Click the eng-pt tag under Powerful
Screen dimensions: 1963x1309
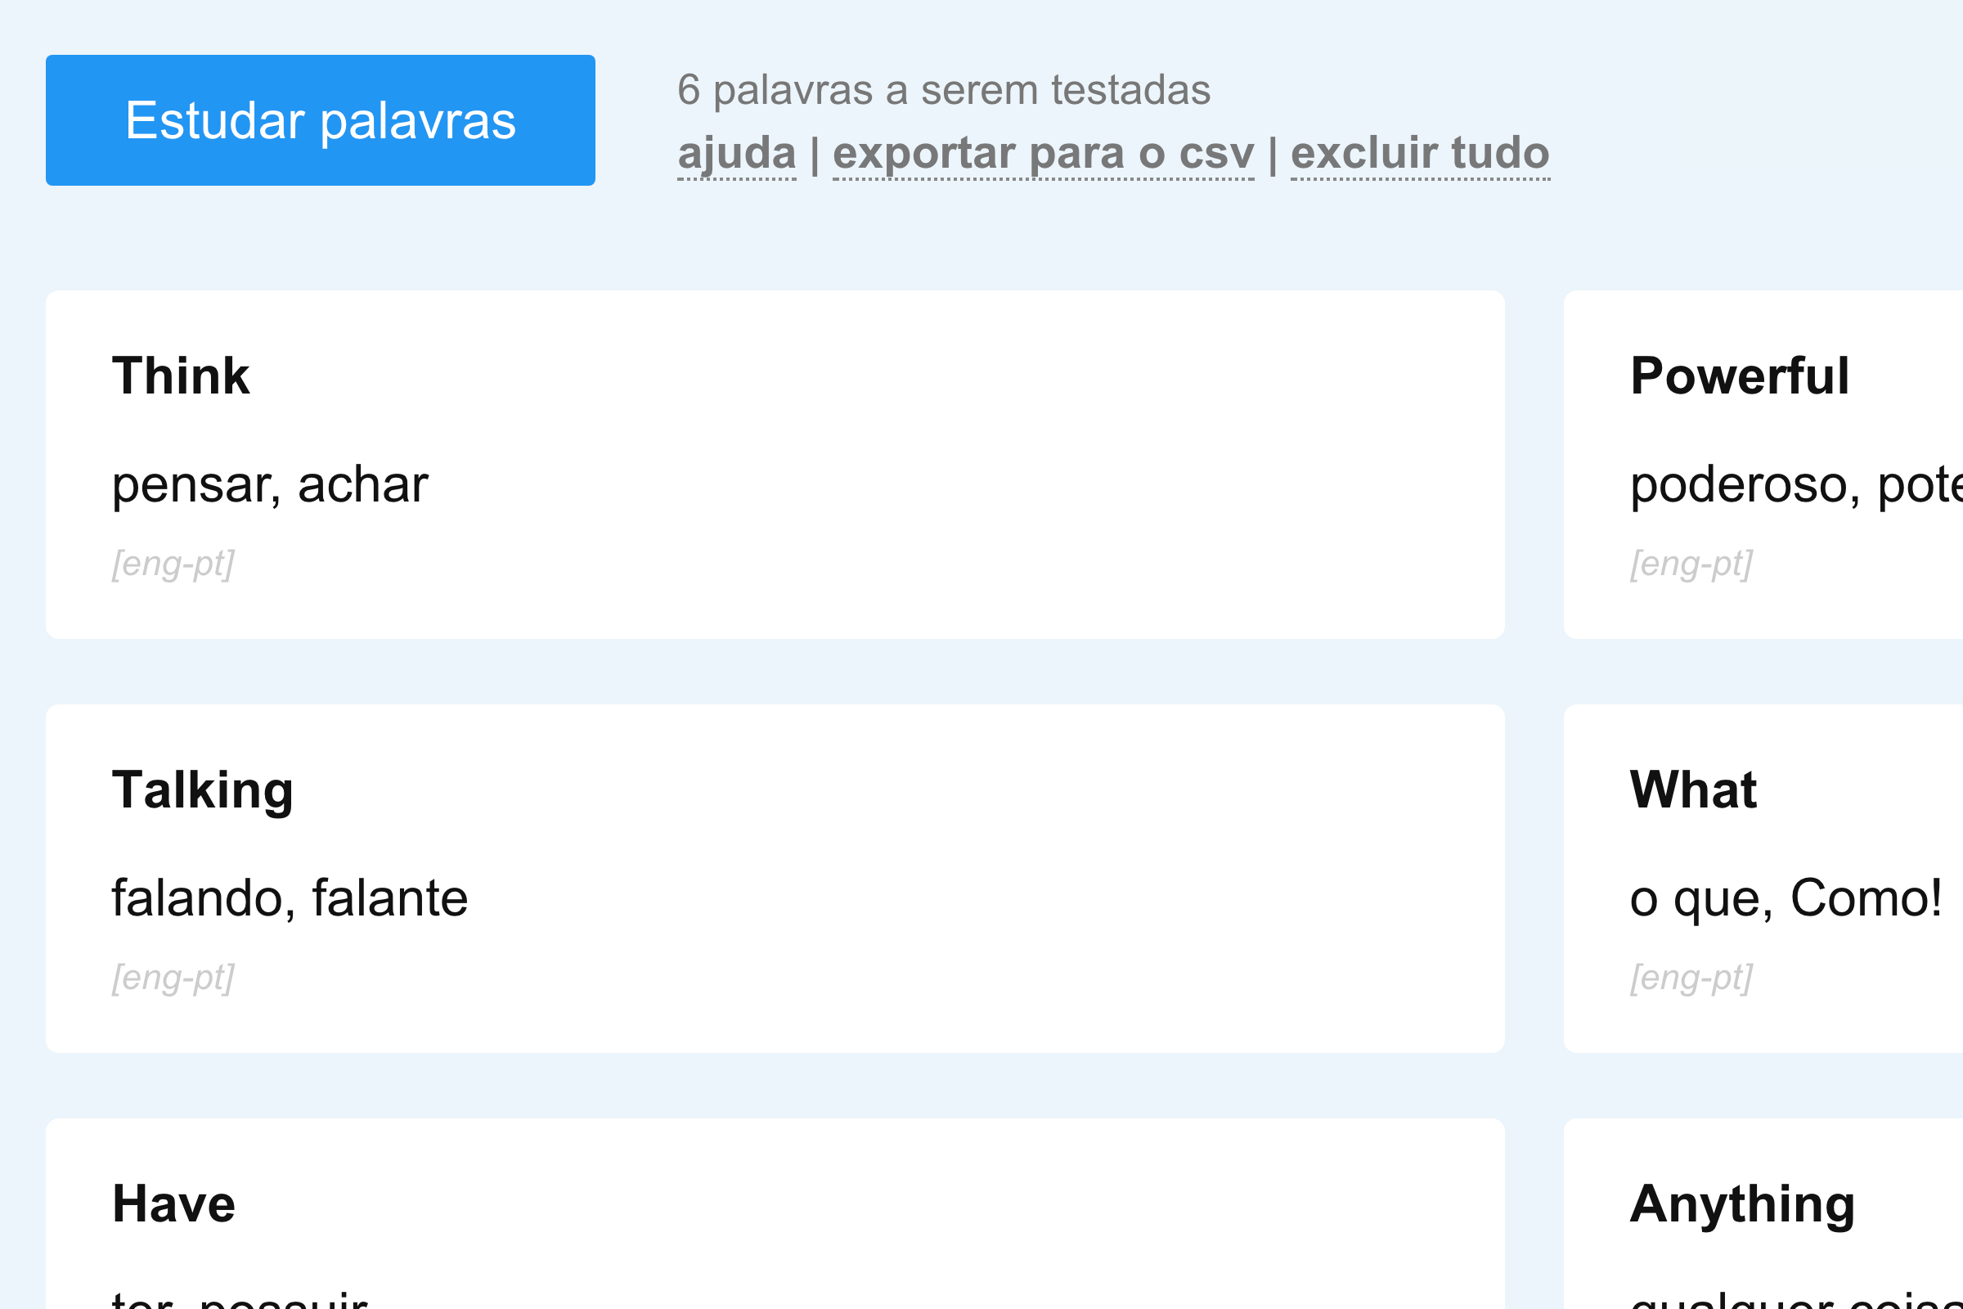1691,564
